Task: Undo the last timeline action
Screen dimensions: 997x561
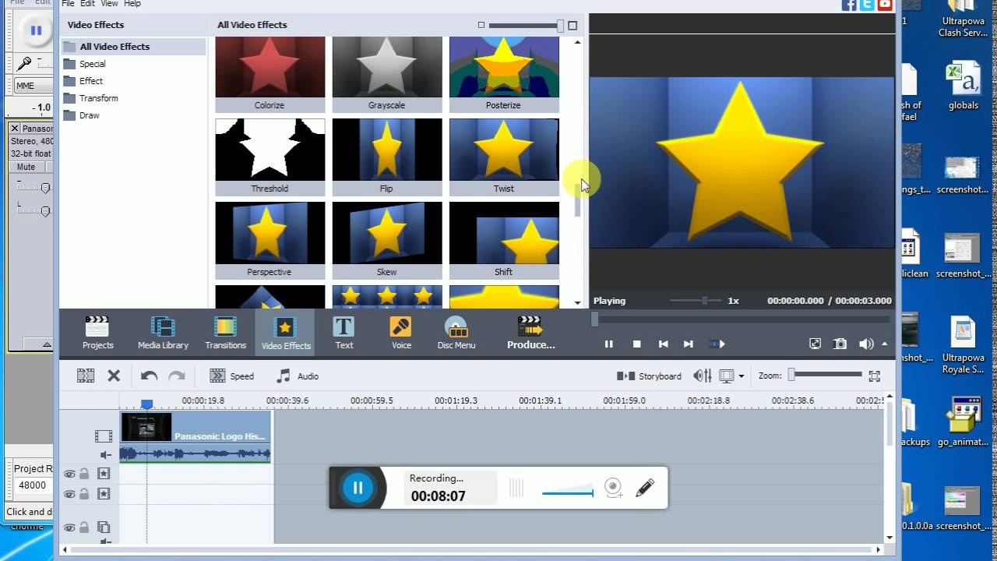Action: coord(149,376)
